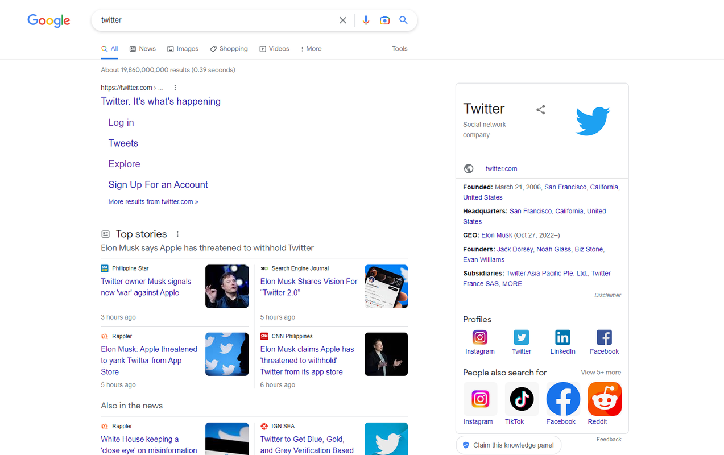
Task: Open Noah Glass founder link
Action: (553, 249)
